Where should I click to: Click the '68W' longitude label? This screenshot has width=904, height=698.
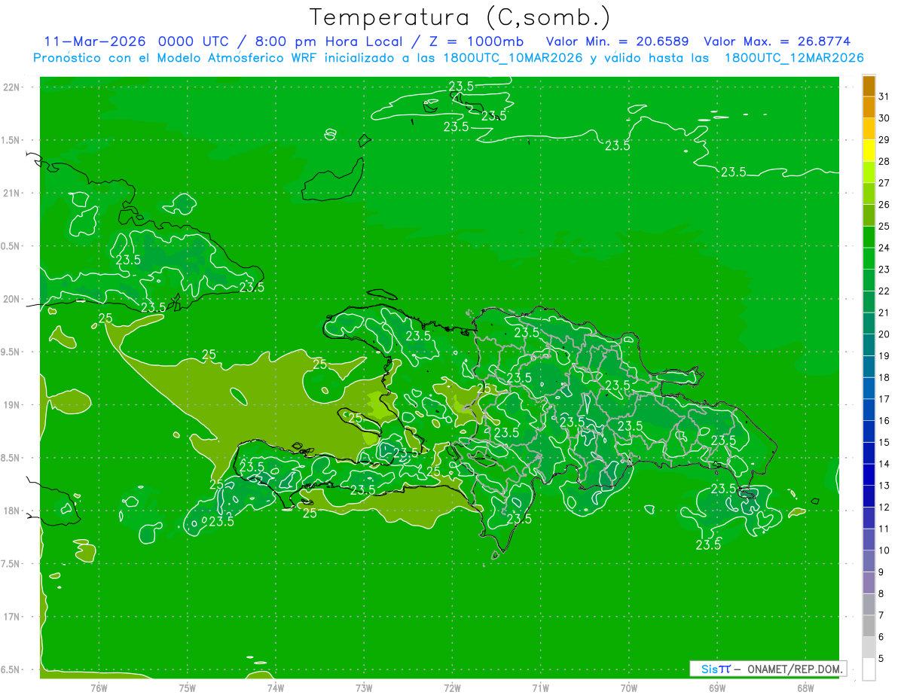pos(805,688)
